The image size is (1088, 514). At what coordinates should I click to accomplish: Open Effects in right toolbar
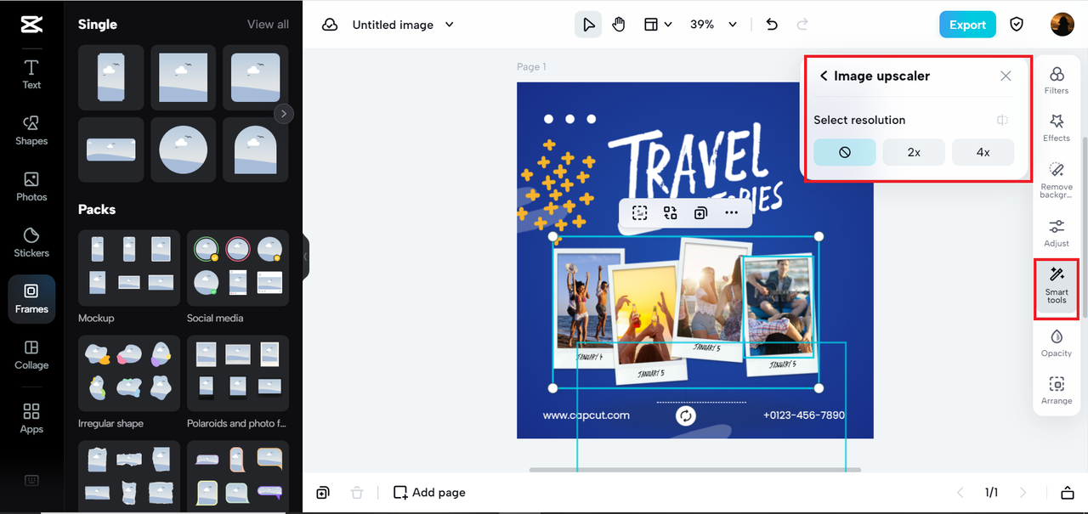pyautogui.click(x=1057, y=127)
